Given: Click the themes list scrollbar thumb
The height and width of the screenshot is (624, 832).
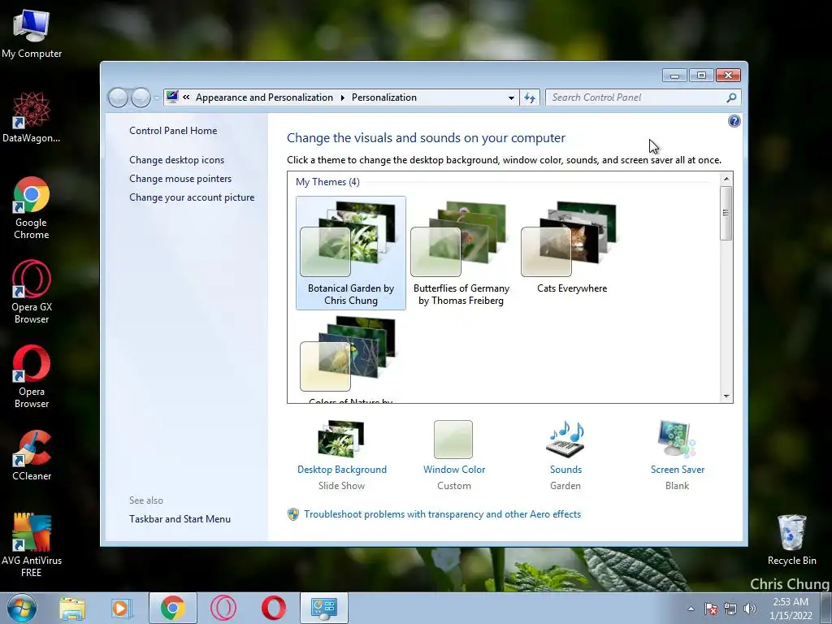Looking at the screenshot, I should click(726, 213).
